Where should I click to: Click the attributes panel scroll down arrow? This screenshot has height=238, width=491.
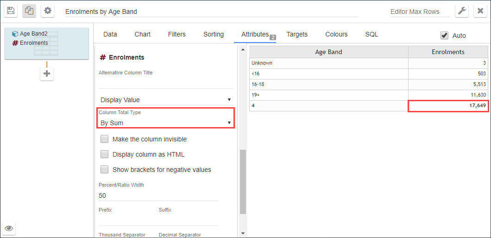(x=243, y=233)
